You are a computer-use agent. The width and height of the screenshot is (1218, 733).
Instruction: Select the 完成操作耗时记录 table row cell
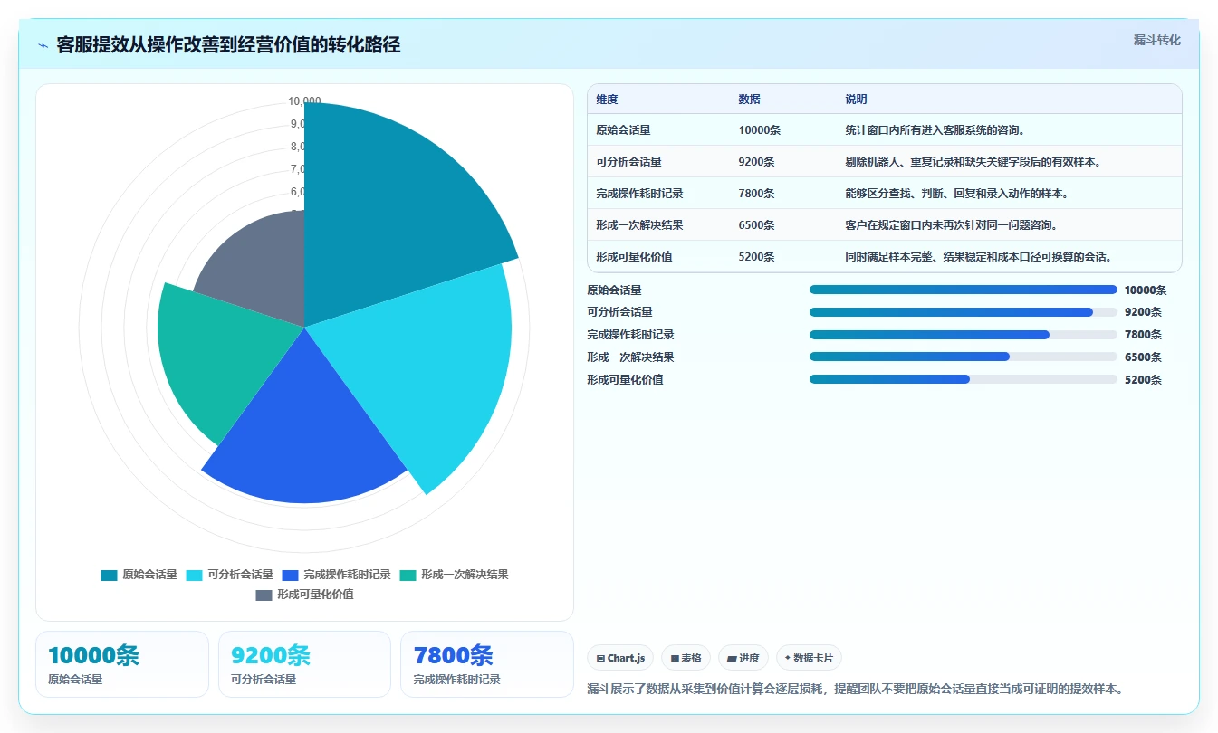pos(639,194)
